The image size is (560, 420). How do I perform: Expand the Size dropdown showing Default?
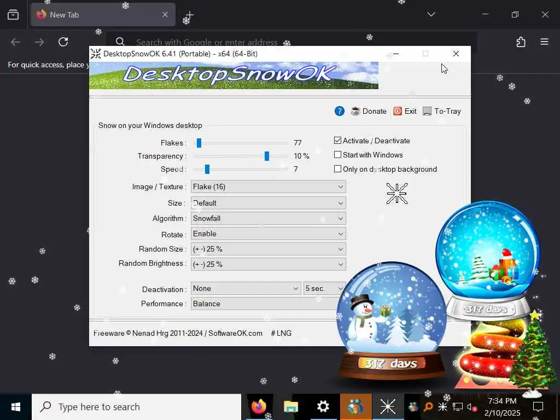pos(268,203)
